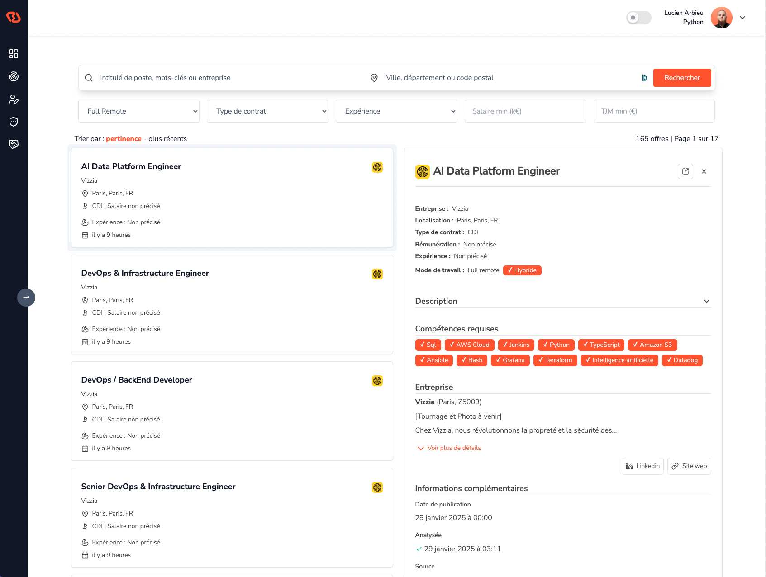The width and height of the screenshot is (766, 577).
Task: Open the Full Remote dropdown
Action: click(139, 111)
